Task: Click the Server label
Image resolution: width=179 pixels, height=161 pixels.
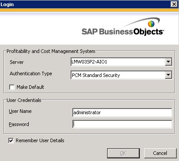Action: point(17,62)
